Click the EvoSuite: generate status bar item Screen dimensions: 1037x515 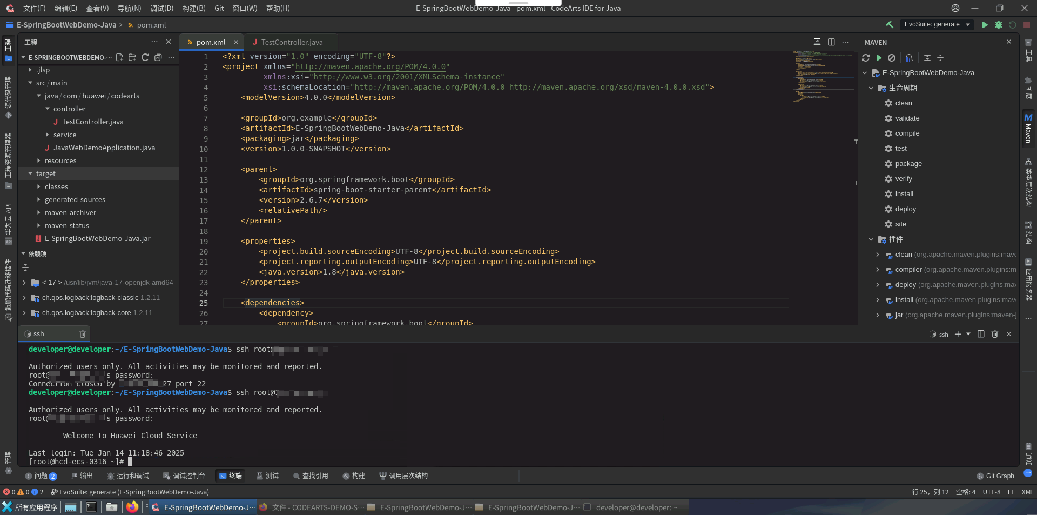coord(130,492)
